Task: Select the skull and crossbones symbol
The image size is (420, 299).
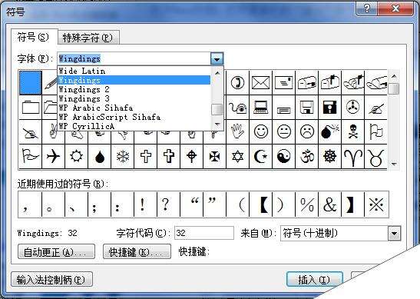Action: point(352,131)
